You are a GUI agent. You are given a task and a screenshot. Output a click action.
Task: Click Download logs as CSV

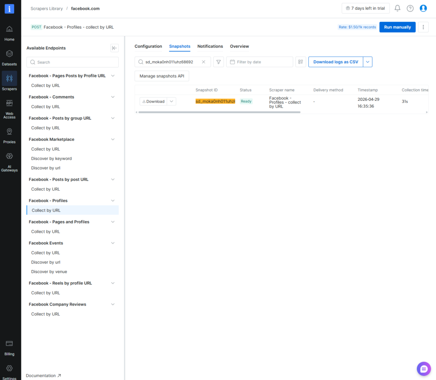click(336, 62)
